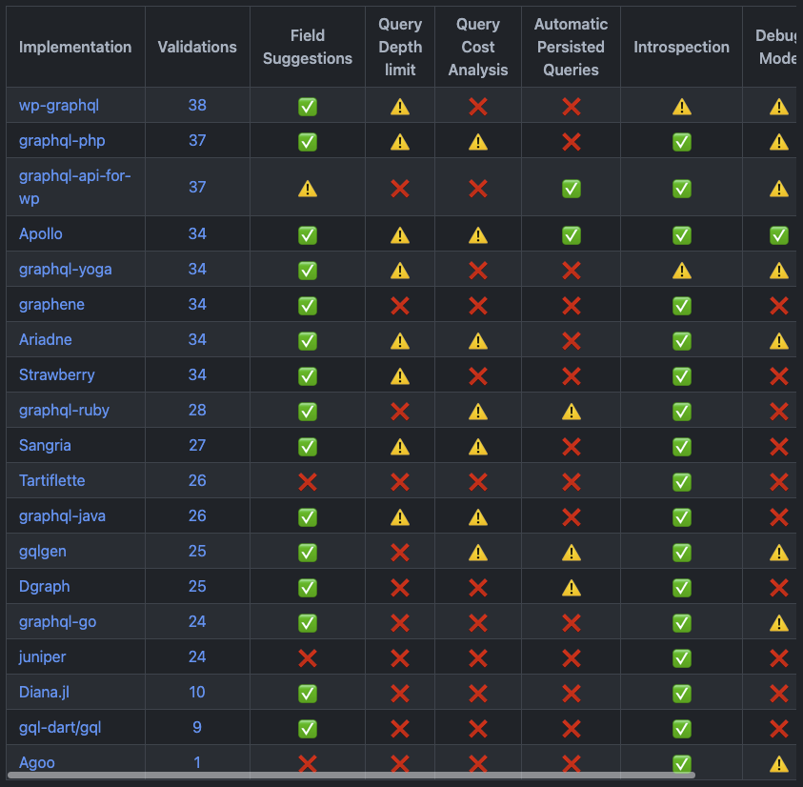The height and width of the screenshot is (787, 803).
Task: Click the wp-graphql Query Cost Analysis red cross
Action: (478, 107)
